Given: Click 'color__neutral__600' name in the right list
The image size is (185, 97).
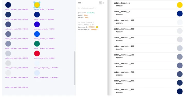Looking at the screenshot, I should click(x=124, y=63).
